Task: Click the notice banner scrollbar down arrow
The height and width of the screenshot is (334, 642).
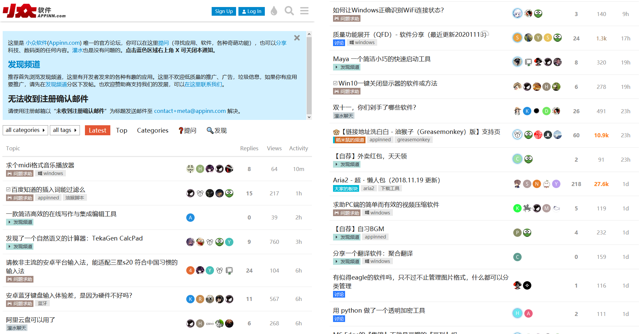Action: click(309, 117)
